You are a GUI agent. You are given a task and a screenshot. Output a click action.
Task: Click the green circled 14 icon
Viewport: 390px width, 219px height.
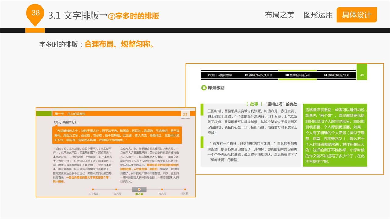pyautogui.click(x=204, y=88)
